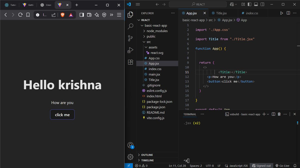Viewport: 300px width, 168px height.
Task: Open the Run and Debug view
Action: 130,50
